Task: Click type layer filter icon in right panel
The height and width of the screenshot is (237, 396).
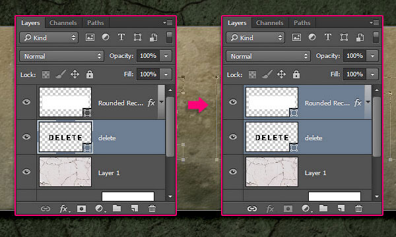Action: pyautogui.click(x=328, y=38)
